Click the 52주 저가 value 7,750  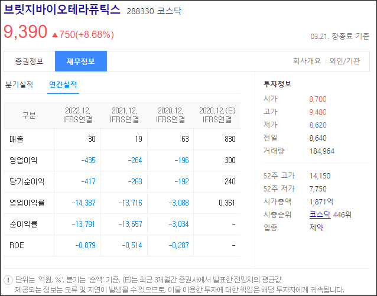(318, 188)
